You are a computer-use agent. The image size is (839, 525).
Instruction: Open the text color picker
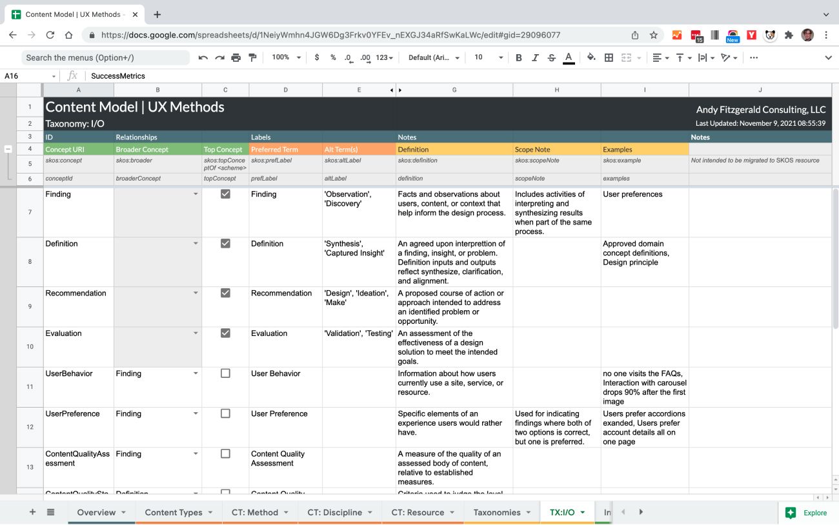coord(569,58)
